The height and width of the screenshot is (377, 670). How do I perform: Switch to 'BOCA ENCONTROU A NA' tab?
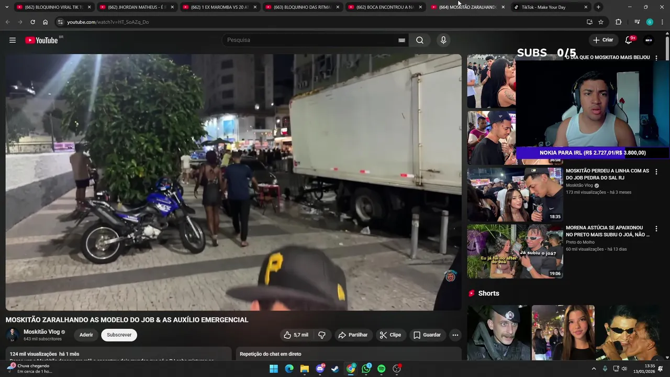[385, 7]
